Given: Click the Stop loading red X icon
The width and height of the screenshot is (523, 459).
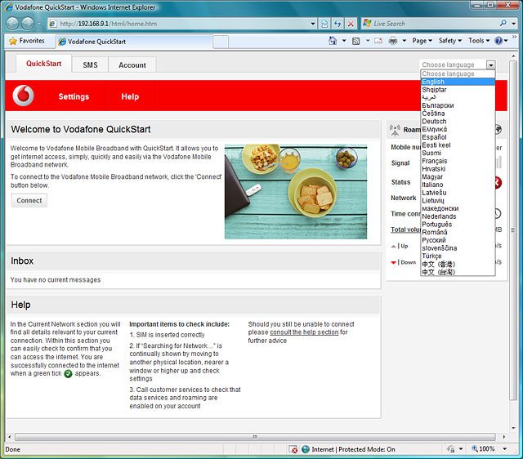Looking at the screenshot, I should point(351,24).
